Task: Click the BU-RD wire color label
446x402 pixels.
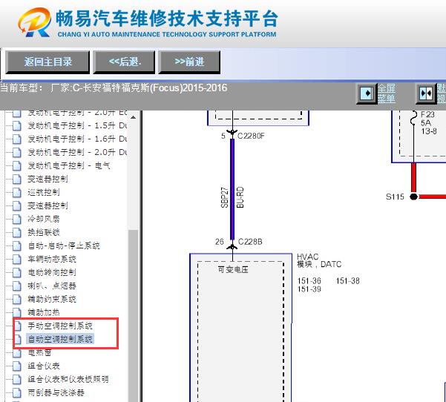Action: coord(240,197)
